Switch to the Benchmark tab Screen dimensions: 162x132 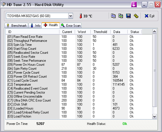(16, 25)
